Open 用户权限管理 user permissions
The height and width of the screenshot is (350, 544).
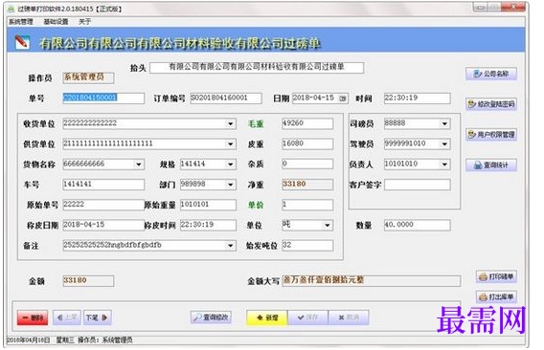click(491, 135)
